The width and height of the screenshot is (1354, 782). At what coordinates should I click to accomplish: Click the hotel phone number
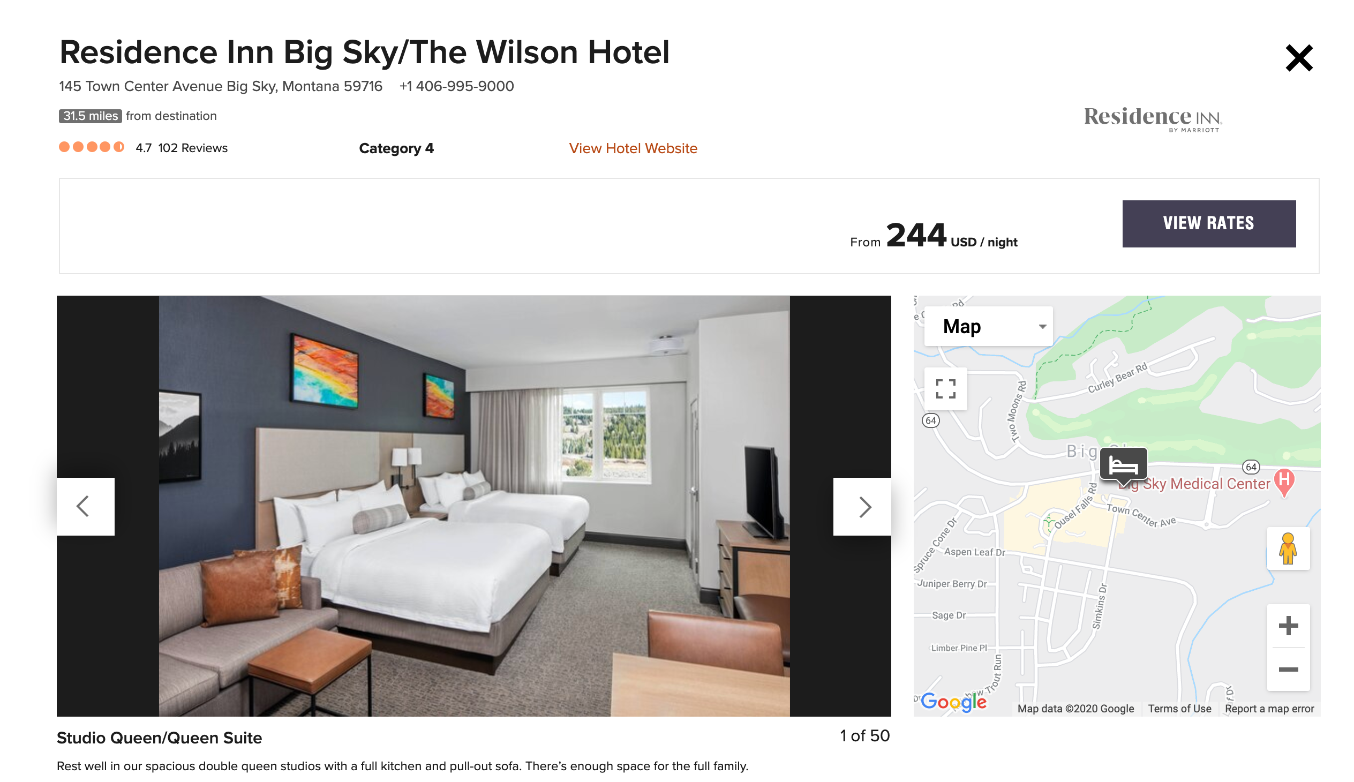click(x=456, y=86)
